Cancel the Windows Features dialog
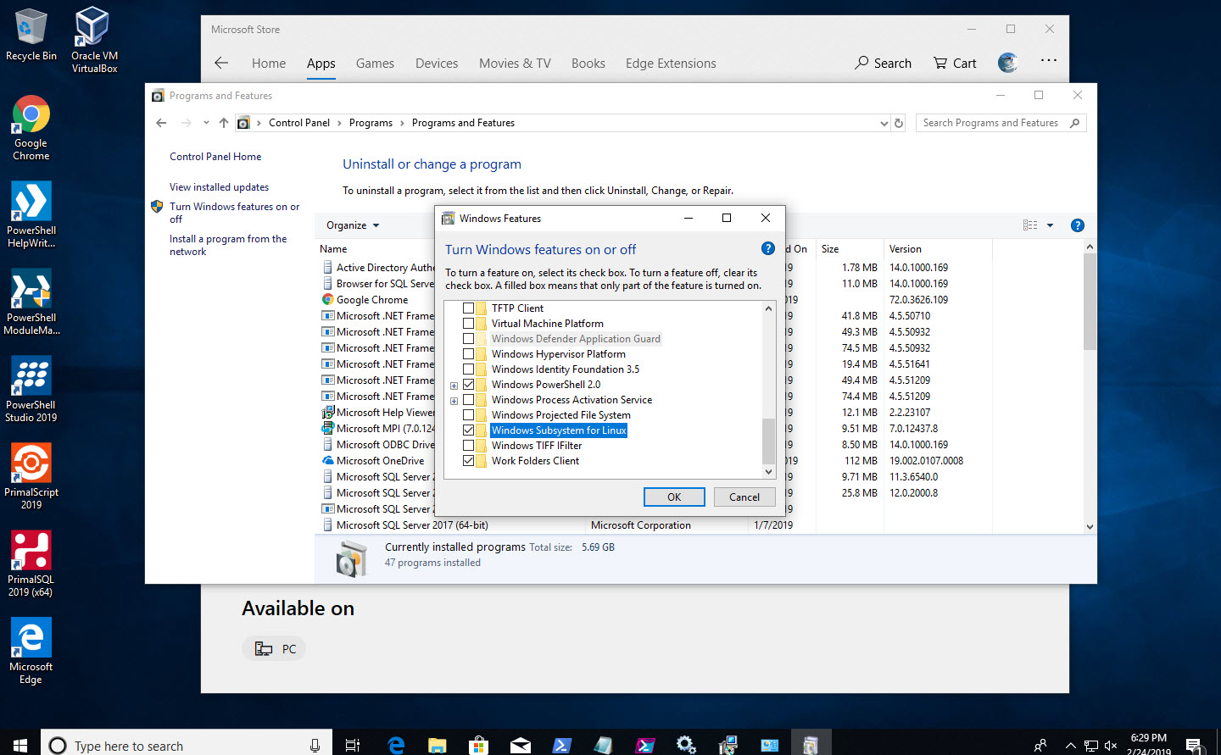The width and height of the screenshot is (1221, 755). point(744,497)
